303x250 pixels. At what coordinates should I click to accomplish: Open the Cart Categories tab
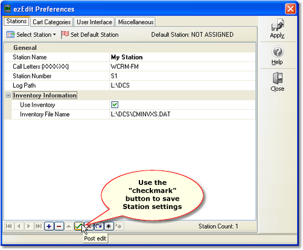51,22
